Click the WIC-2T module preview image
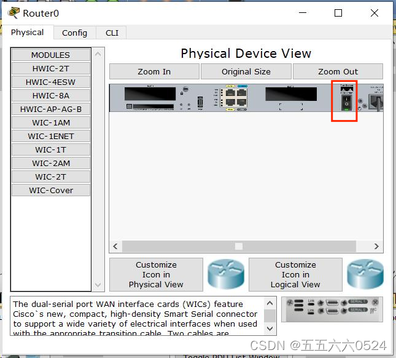Viewport: 396px width, 358px height. (332, 309)
